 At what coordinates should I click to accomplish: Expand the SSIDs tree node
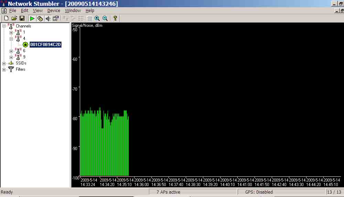tap(4, 64)
